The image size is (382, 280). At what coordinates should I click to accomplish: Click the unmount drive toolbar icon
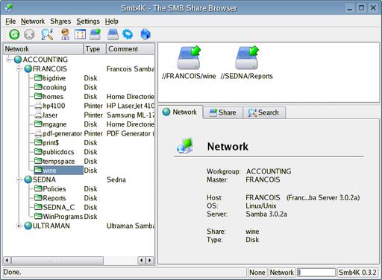[113, 34]
